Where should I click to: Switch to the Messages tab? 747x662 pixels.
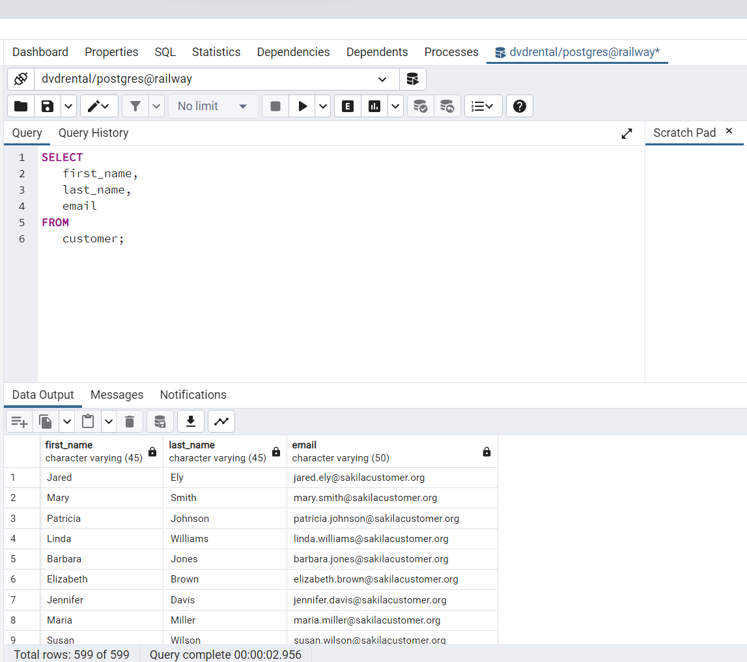click(117, 395)
